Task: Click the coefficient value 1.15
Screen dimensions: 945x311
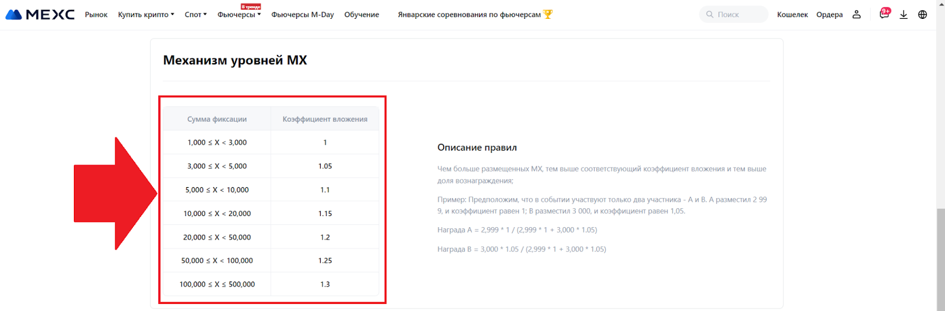Action: [x=325, y=213]
